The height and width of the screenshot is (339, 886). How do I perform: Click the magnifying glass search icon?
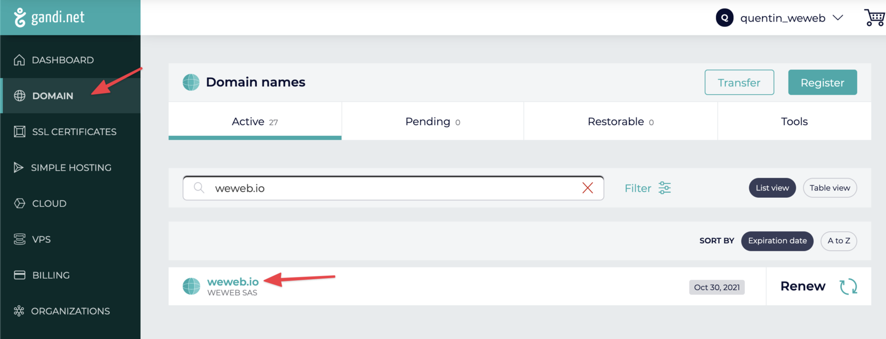199,188
